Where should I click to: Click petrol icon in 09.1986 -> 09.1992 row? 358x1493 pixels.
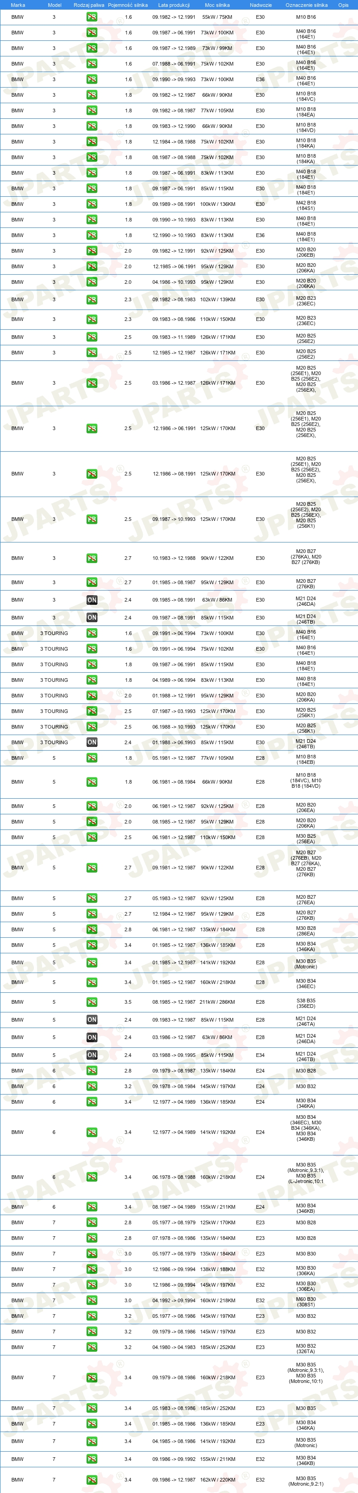92,1460
